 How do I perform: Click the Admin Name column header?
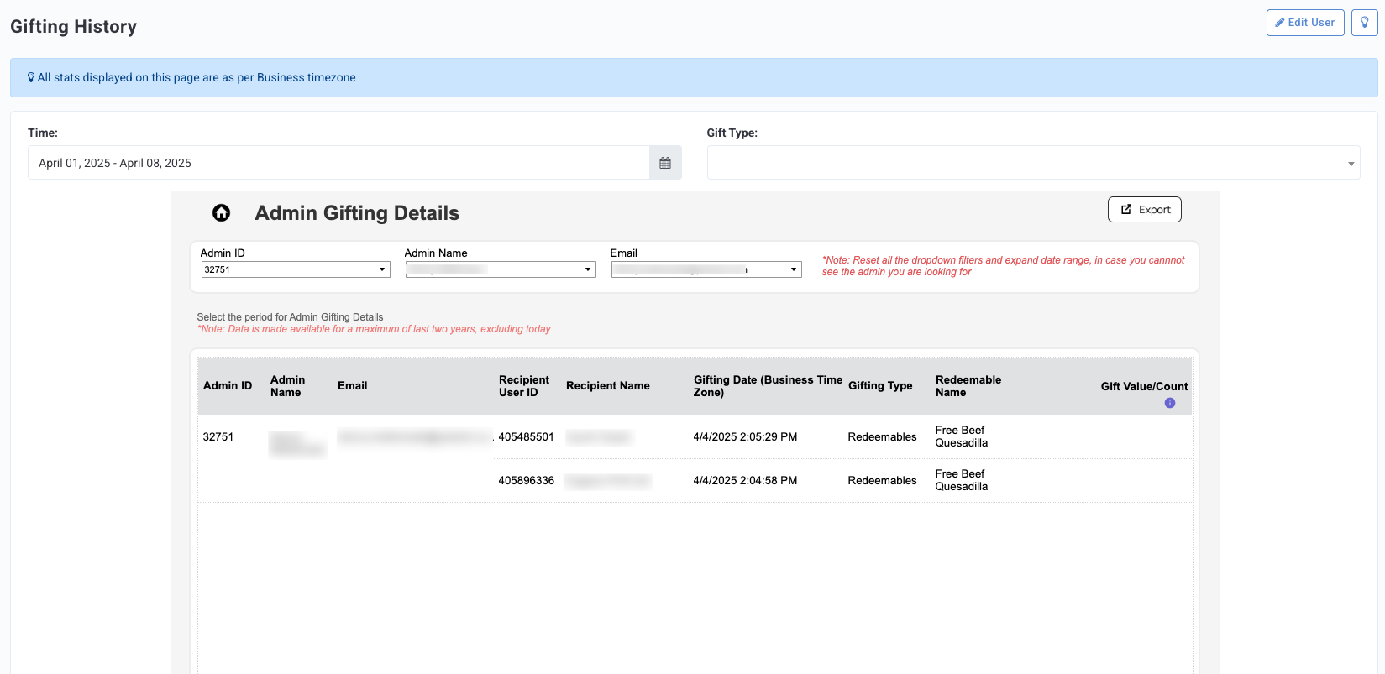coord(288,386)
